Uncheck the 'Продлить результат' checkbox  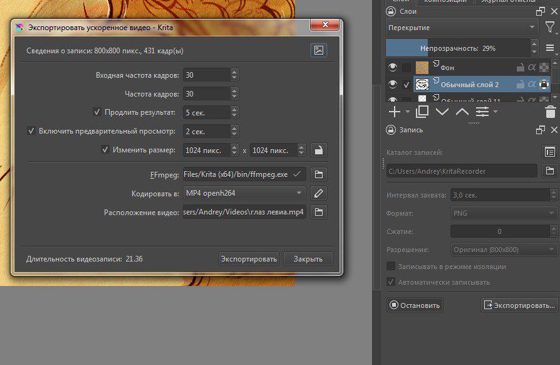click(x=97, y=112)
